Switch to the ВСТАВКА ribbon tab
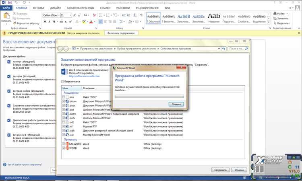This screenshot has height=181, width=302. 39,8
